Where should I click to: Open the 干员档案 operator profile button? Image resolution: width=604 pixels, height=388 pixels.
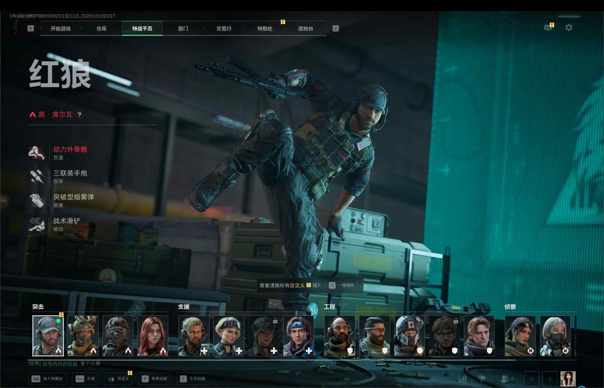[193, 379]
